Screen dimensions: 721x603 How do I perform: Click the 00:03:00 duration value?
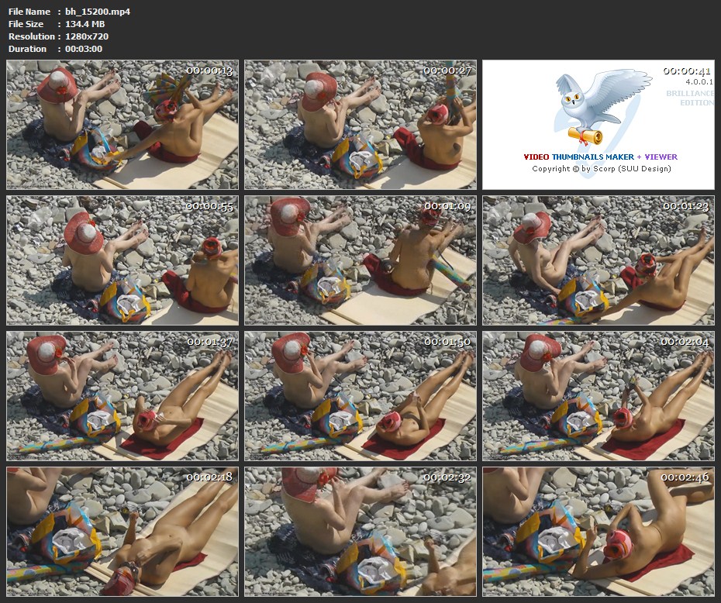pyautogui.click(x=84, y=49)
